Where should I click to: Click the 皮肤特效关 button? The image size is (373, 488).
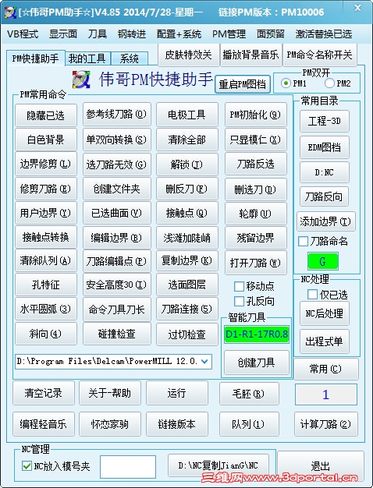click(189, 55)
